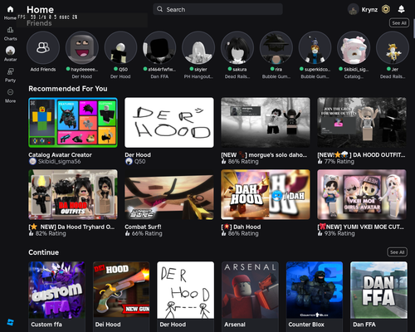Click PH Hangout status under skyler

[198, 76]
